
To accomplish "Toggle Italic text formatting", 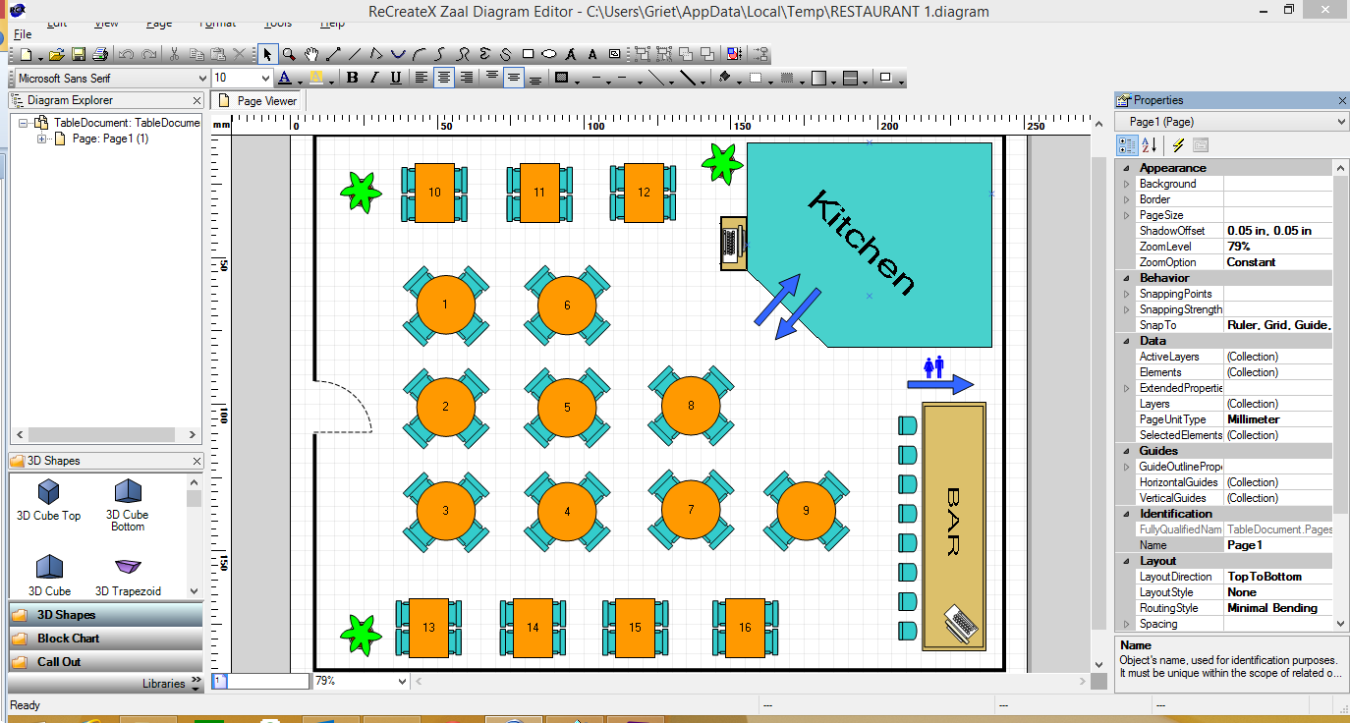I will pyautogui.click(x=373, y=78).
